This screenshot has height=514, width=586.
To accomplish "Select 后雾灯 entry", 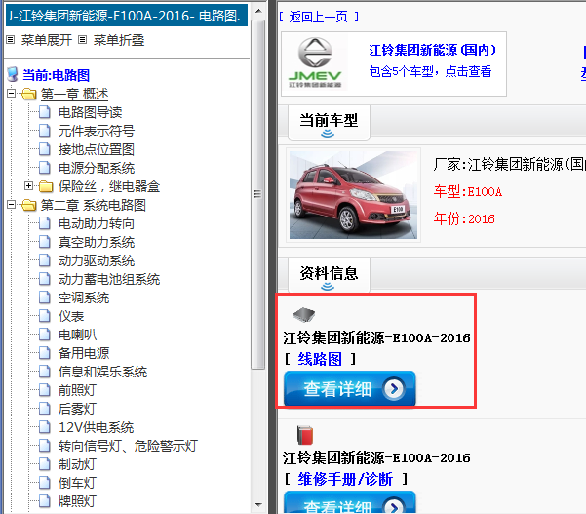I will tap(77, 409).
